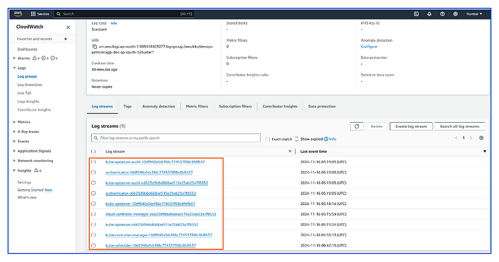This screenshot has height=262, width=499.
Task: Open the settings gear in top bar
Action: pos(455,14)
